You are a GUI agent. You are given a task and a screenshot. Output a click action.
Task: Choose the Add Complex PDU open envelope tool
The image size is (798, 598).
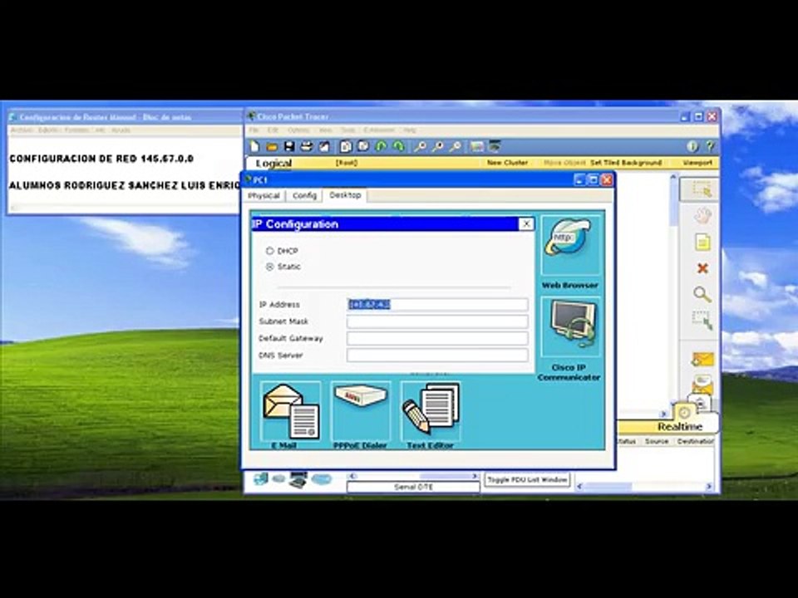[703, 385]
